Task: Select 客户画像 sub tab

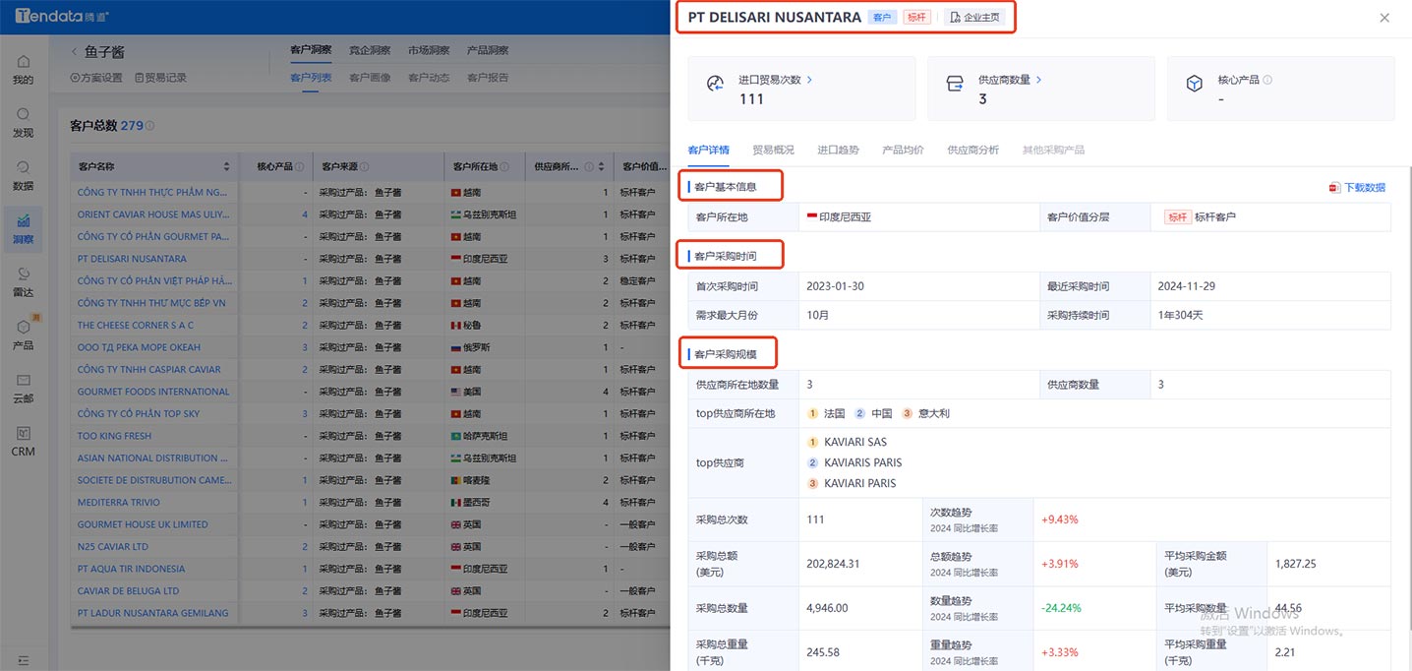Action: pos(370,78)
